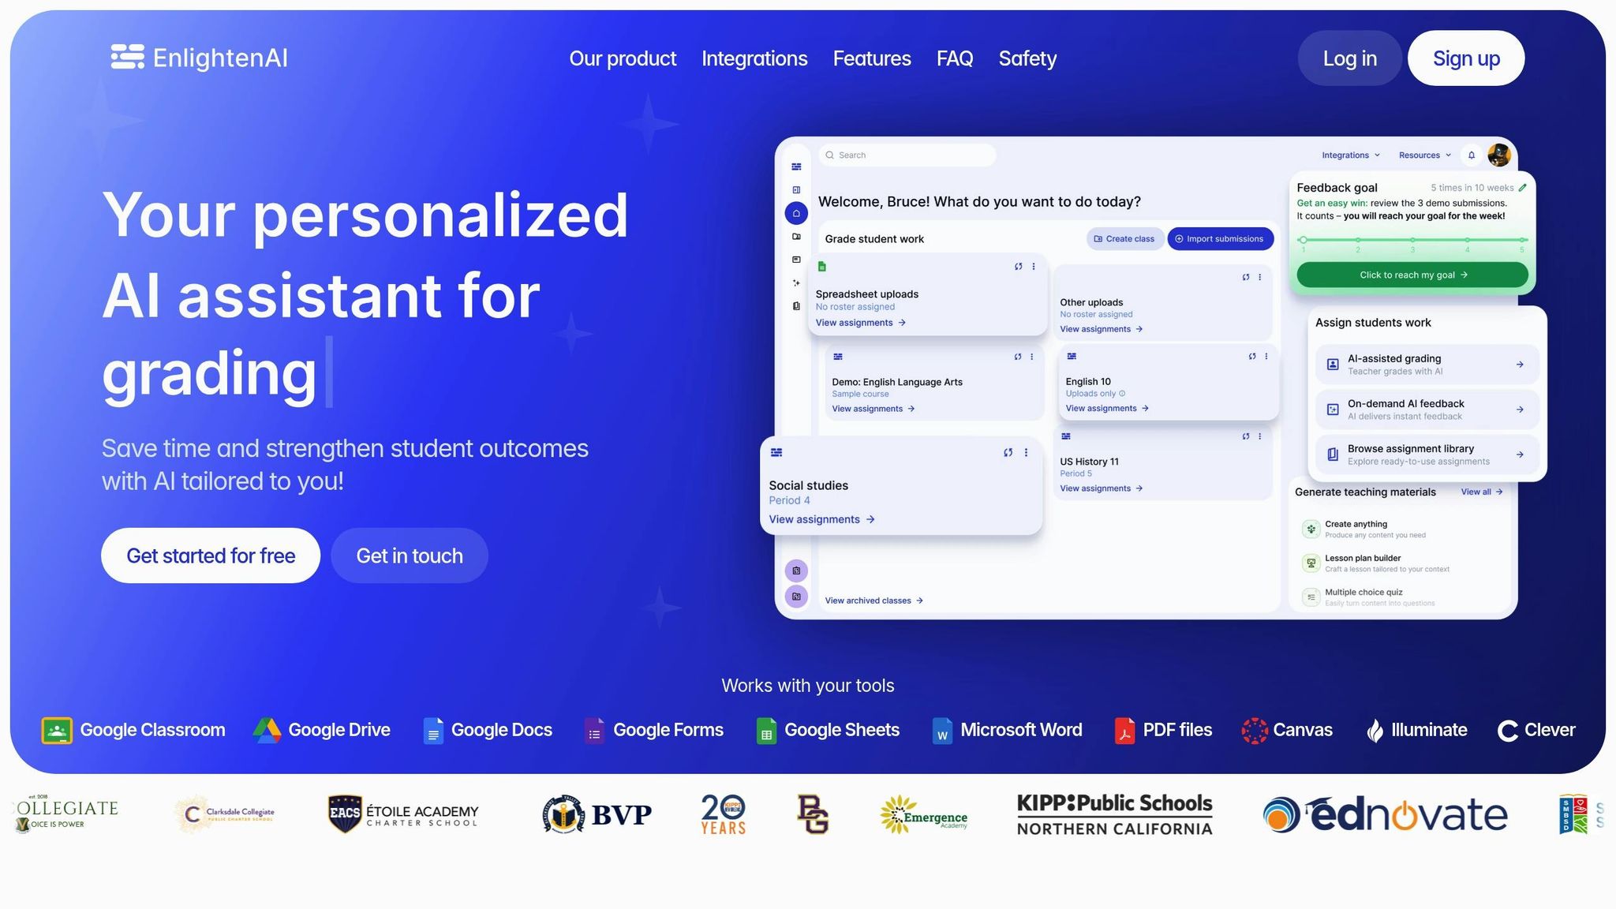Click the Sign up button
The image size is (1616, 909).
[1466, 58]
